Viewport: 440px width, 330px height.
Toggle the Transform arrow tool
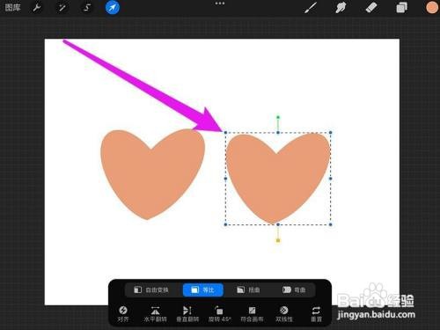(x=113, y=7)
